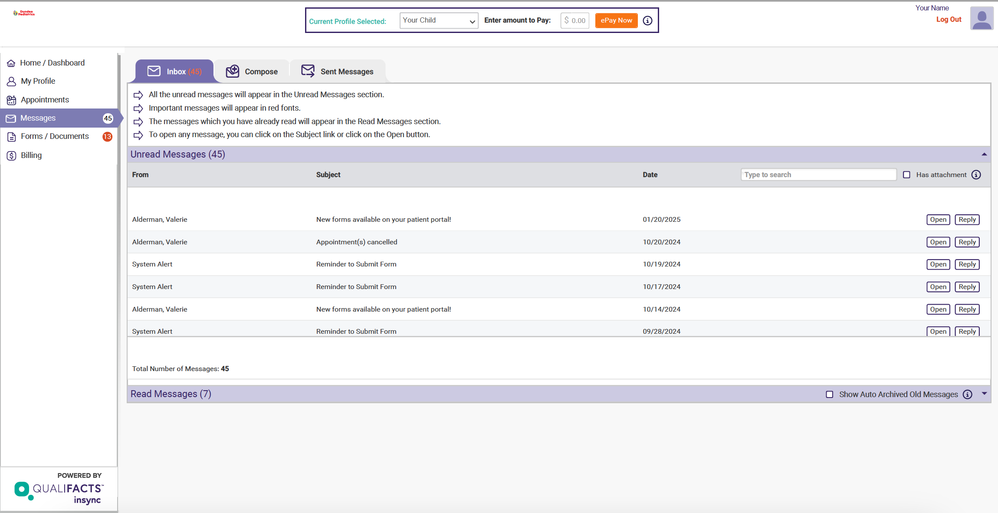Click the My Profile person icon
The image size is (998, 513).
pos(12,81)
